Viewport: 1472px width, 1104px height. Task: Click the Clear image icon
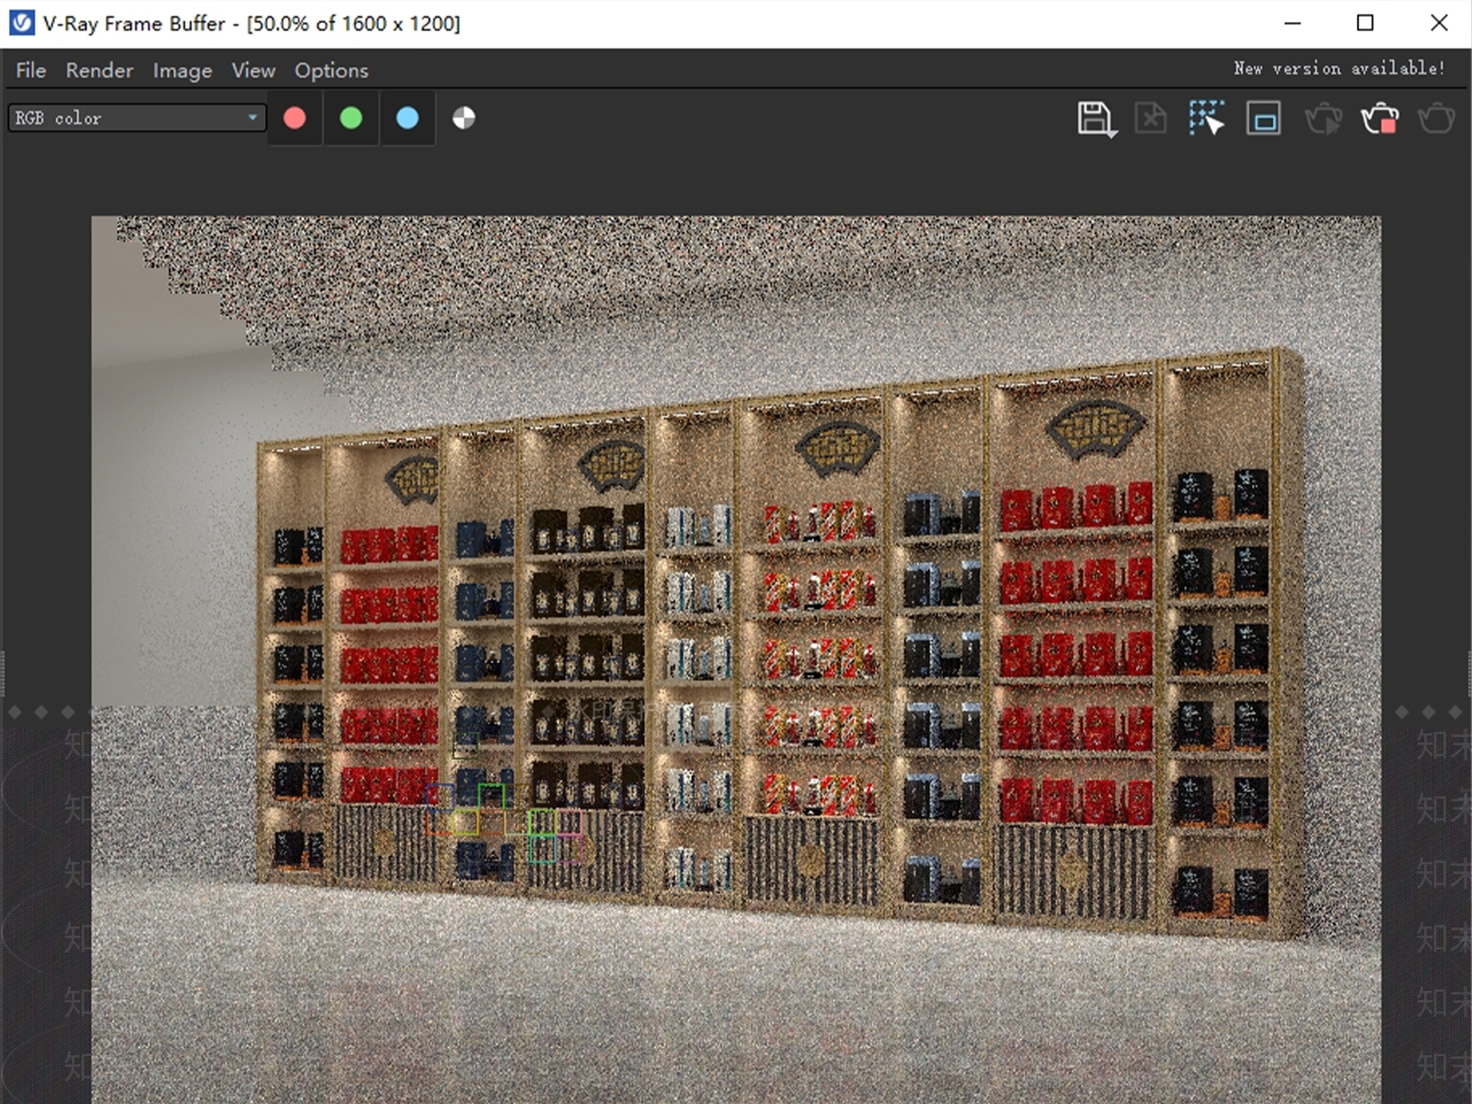click(1150, 119)
